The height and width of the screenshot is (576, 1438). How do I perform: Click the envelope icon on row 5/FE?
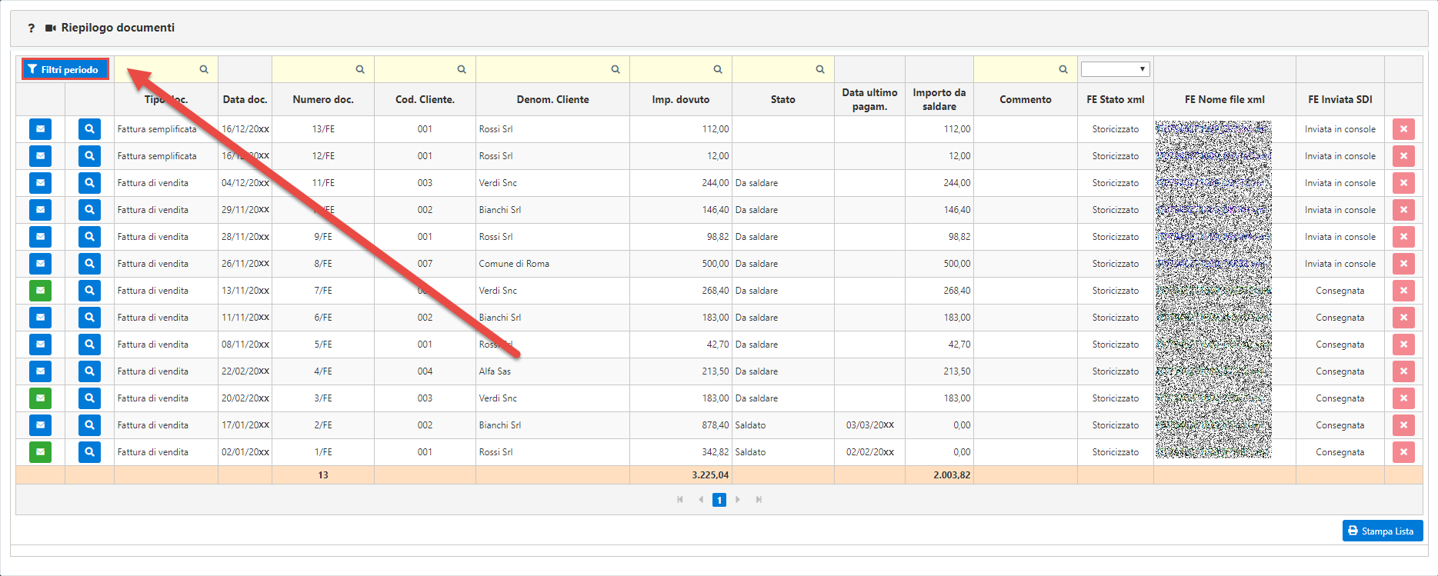pos(40,345)
